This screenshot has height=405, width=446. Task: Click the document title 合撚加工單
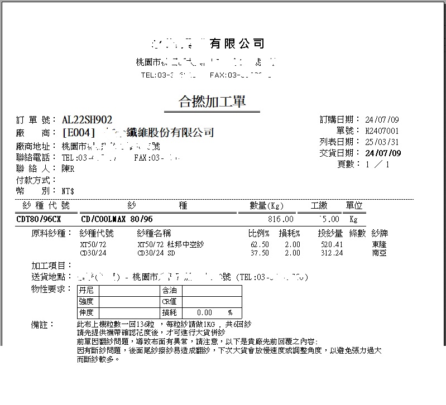212,102
